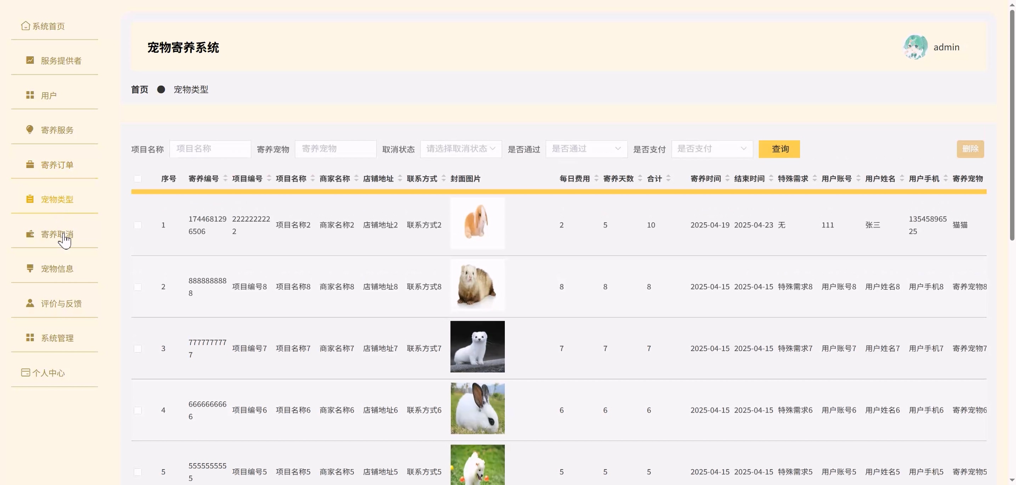Viewport: 1016px width, 485px height.
Task: Click the wallet icon beside 寄养取消
Action: (x=30, y=234)
